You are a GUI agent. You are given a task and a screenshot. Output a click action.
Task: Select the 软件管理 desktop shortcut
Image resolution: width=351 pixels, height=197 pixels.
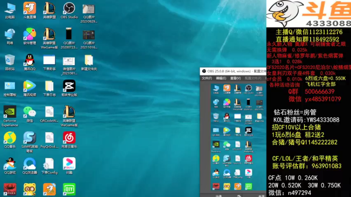coord(29,37)
